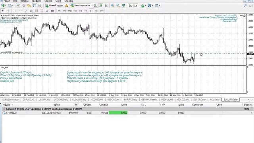
Task: Open the Вид menu
Action: click(15, 1)
